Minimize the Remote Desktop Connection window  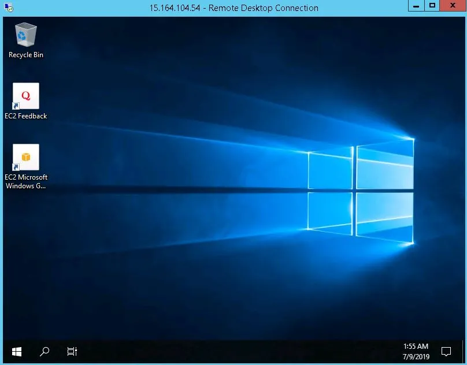point(416,6)
